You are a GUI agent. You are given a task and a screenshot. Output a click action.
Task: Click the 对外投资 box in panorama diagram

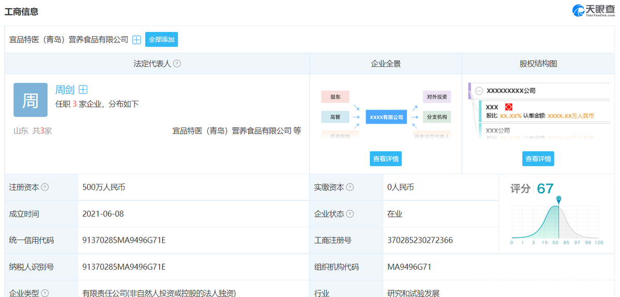point(437,97)
